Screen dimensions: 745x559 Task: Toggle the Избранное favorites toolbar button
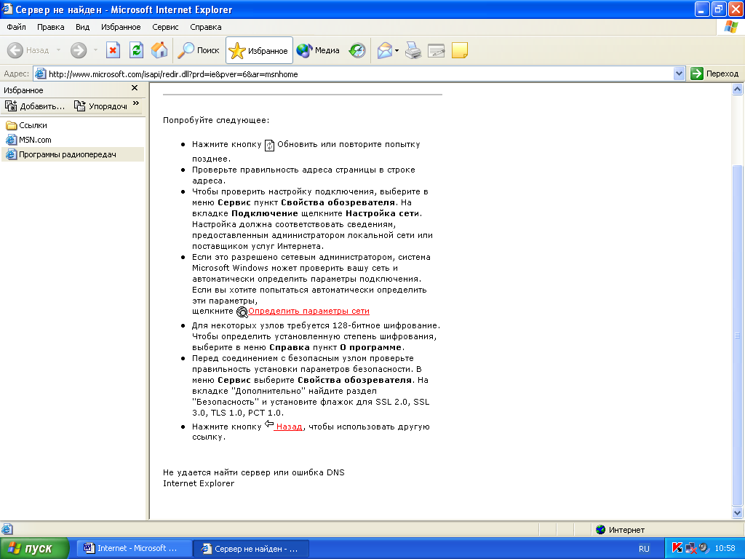pos(259,50)
